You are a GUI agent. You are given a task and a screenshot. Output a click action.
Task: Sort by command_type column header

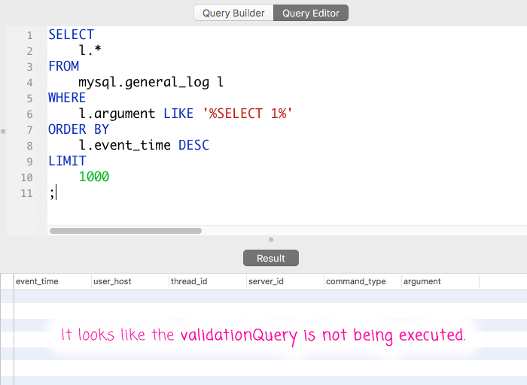[363, 282]
